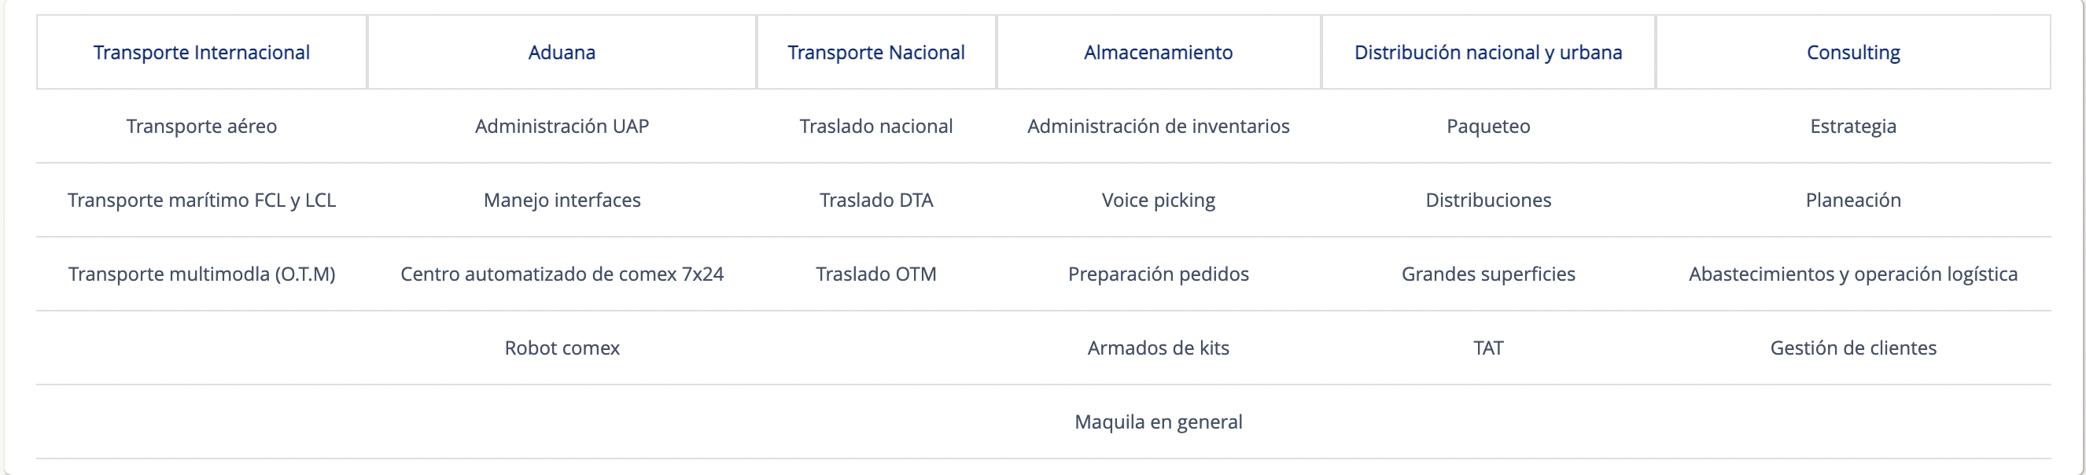Open the Transporte Nacional header
Image resolution: width=2086 pixels, height=475 pixels.
876,53
